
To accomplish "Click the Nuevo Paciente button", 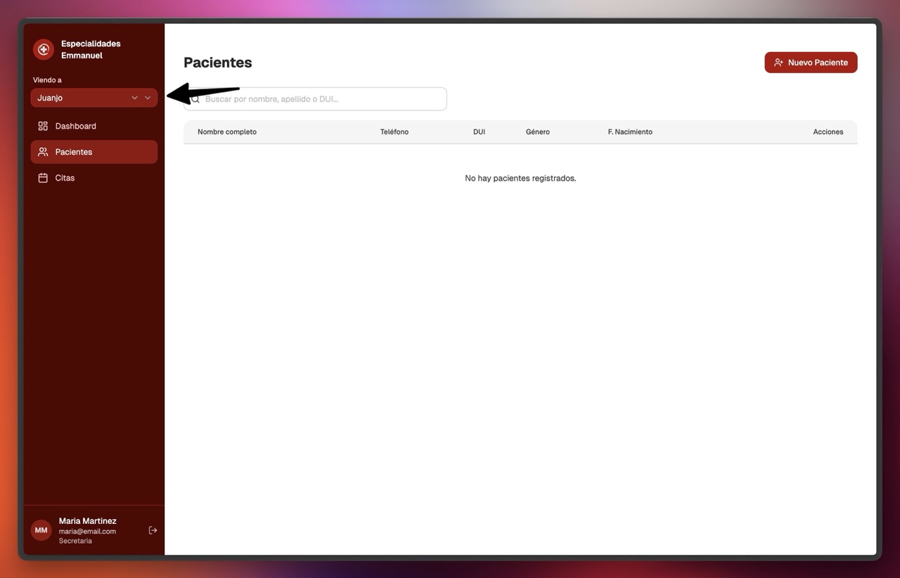I will click(x=811, y=62).
